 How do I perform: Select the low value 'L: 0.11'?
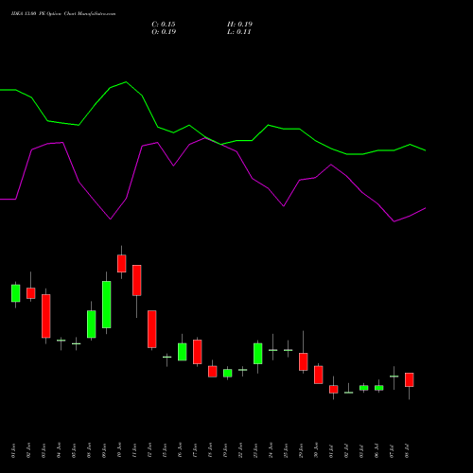(239, 32)
